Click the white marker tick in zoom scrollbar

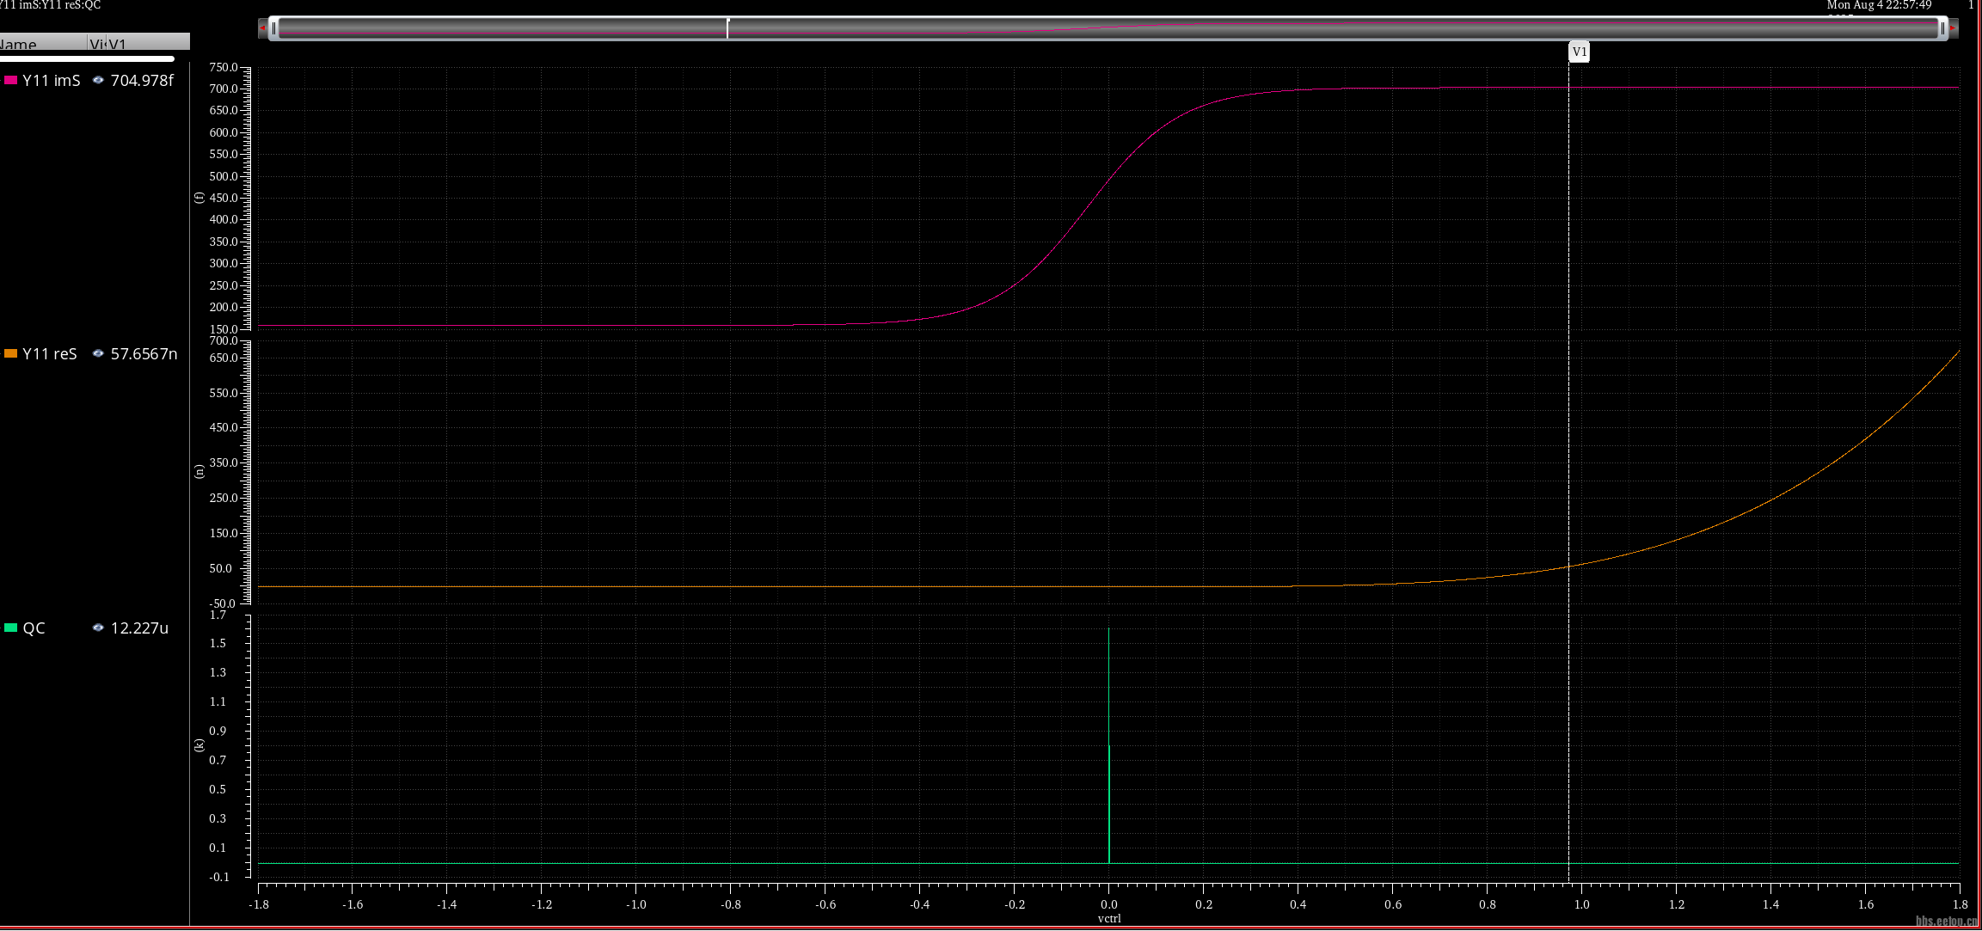click(x=727, y=28)
